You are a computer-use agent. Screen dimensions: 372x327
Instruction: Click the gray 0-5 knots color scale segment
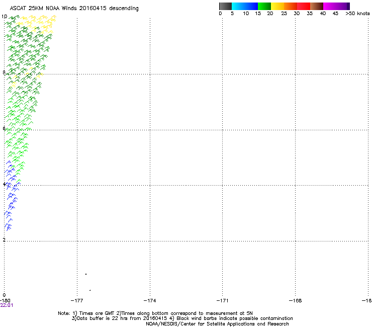click(x=225, y=6)
